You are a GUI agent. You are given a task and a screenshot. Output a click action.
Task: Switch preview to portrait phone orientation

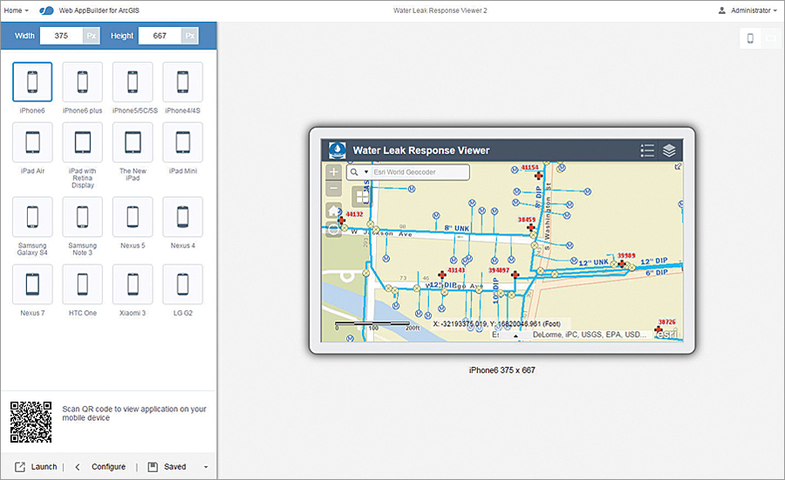click(x=750, y=38)
